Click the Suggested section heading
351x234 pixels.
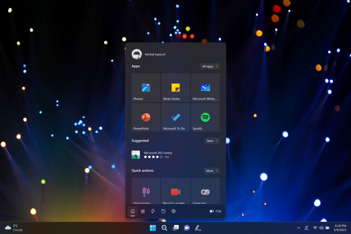pos(140,141)
